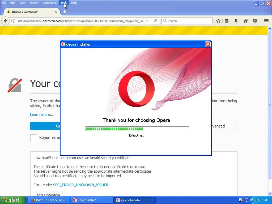Click network tray icon in system tray

[x=246, y=200]
